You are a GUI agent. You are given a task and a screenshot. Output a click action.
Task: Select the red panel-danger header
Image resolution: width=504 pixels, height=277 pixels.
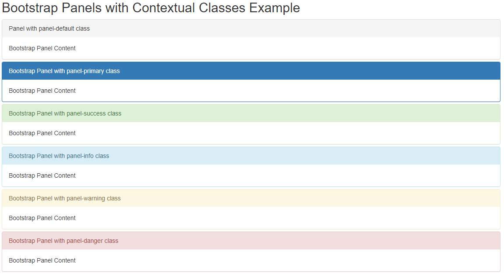point(251,241)
